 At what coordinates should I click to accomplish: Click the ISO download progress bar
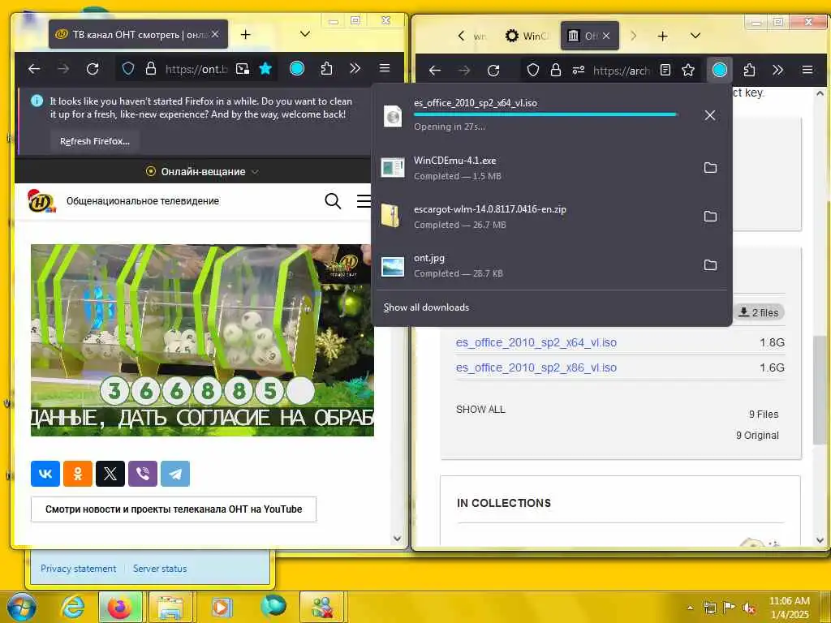click(545, 114)
